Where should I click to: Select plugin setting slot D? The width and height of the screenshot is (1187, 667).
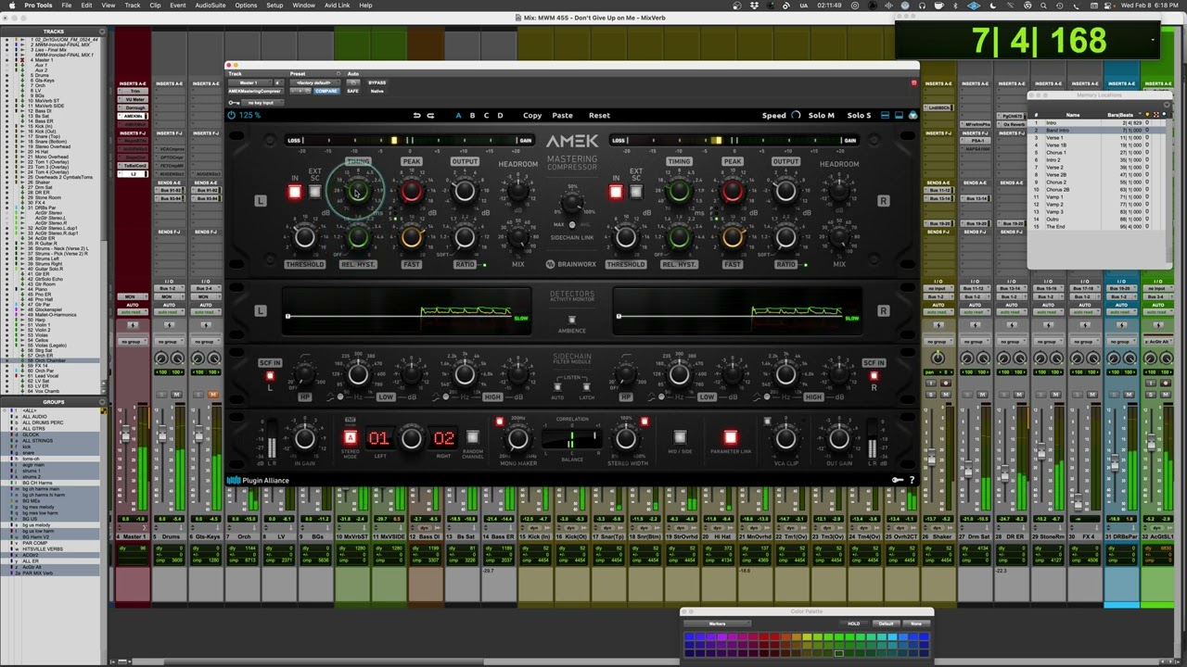500,116
